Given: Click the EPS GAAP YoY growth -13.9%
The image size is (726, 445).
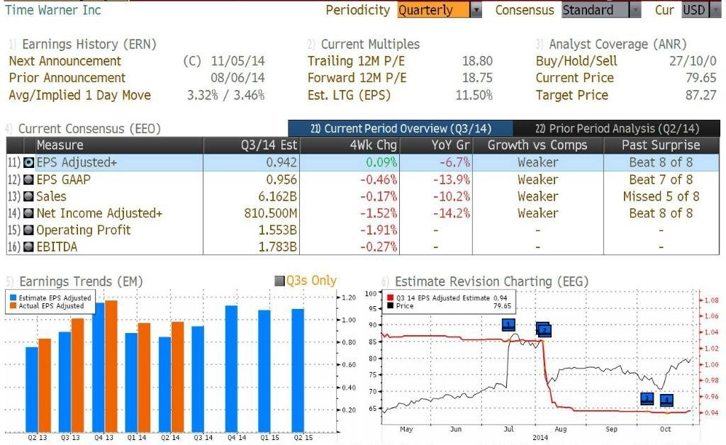Looking at the screenshot, I should point(452,179).
